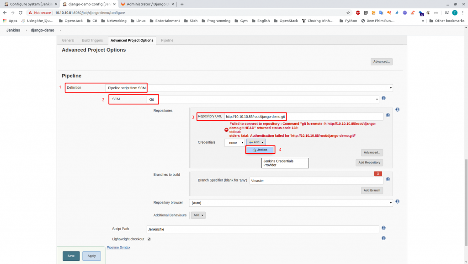Screen dimensions: 468x264
Task: Switch to Configure System browser tab
Action: click(31, 4)
